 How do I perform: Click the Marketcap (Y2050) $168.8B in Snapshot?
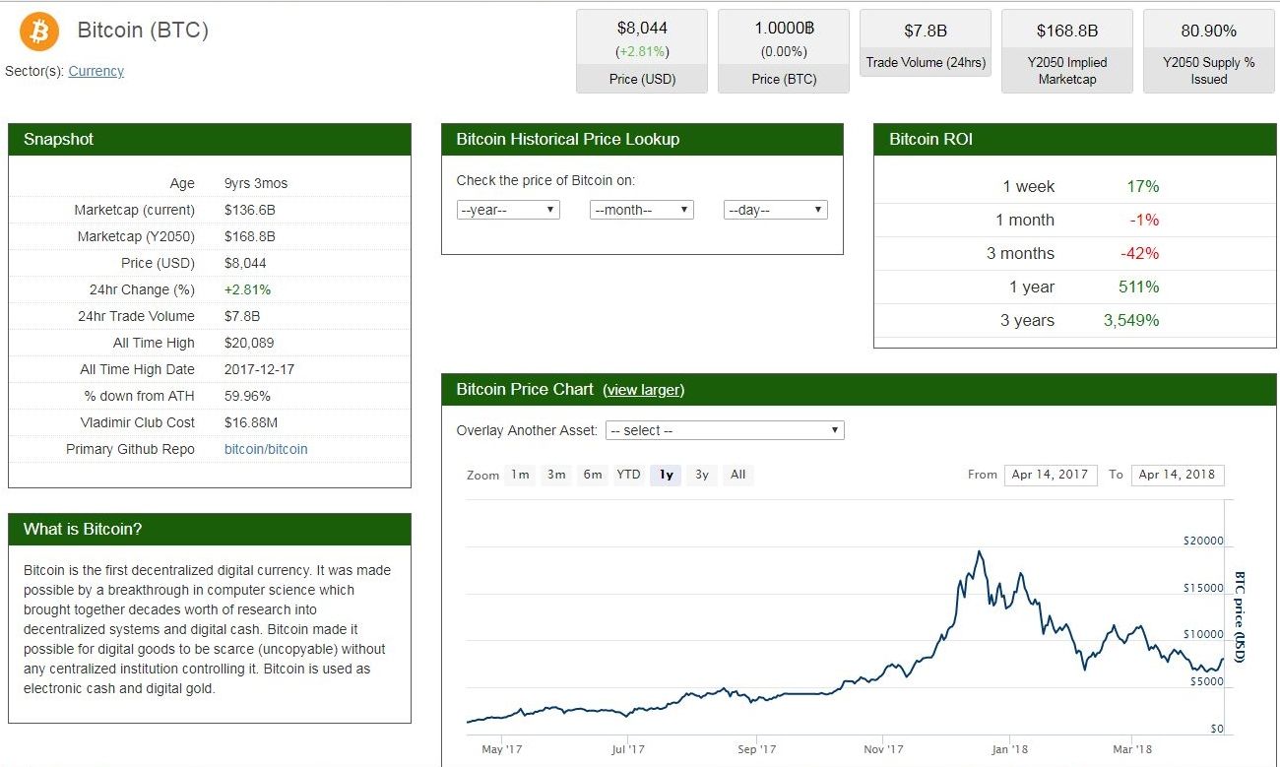coord(250,236)
